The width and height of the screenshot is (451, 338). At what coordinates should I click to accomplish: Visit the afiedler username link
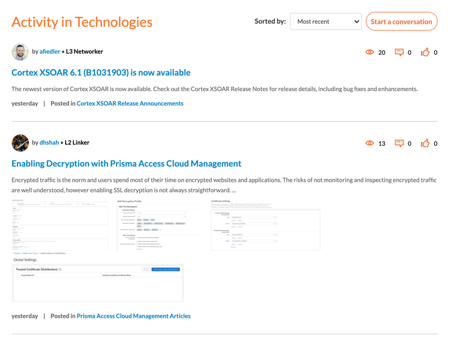tap(50, 51)
